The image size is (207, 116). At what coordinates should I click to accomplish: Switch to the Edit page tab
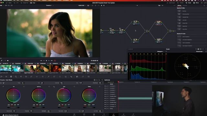pyautogui.click(x=94, y=115)
